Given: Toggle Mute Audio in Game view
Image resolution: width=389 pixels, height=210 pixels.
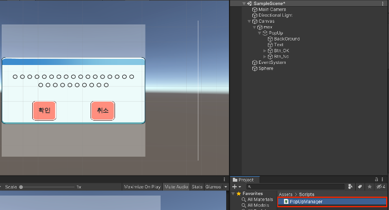Looking at the screenshot, I should tap(176, 187).
